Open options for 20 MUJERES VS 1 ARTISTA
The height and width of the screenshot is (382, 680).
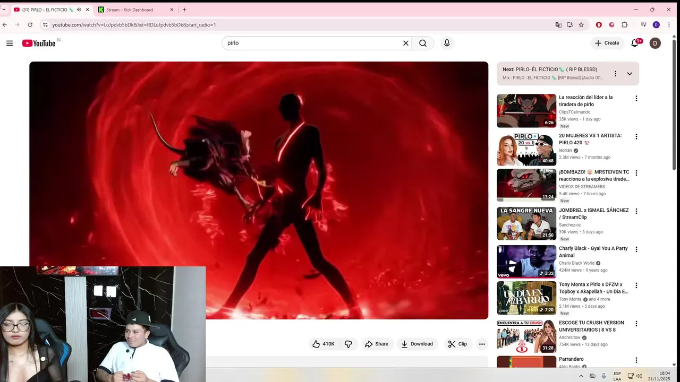(x=636, y=136)
